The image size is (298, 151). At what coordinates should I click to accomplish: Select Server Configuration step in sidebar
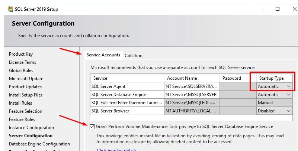(31, 136)
